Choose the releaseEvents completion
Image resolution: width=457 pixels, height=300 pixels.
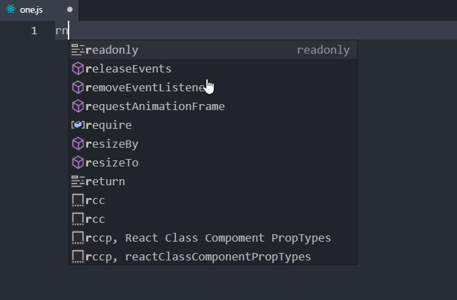pos(128,68)
